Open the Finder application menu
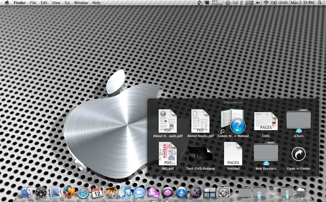The image size is (326, 202). [20, 3]
